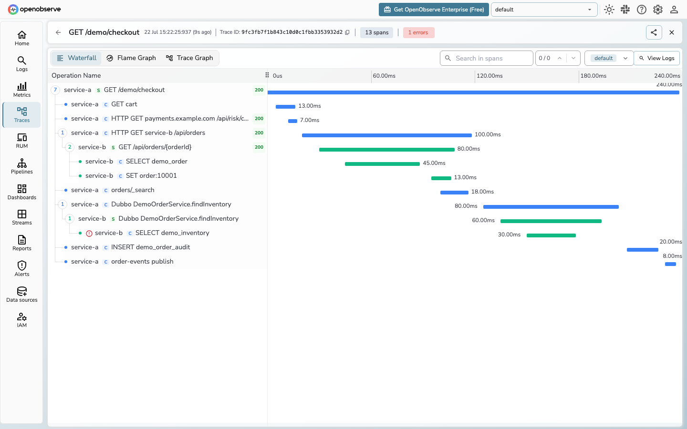Image resolution: width=687 pixels, height=429 pixels.
Task: Open Home in the sidebar
Action: click(x=22, y=38)
